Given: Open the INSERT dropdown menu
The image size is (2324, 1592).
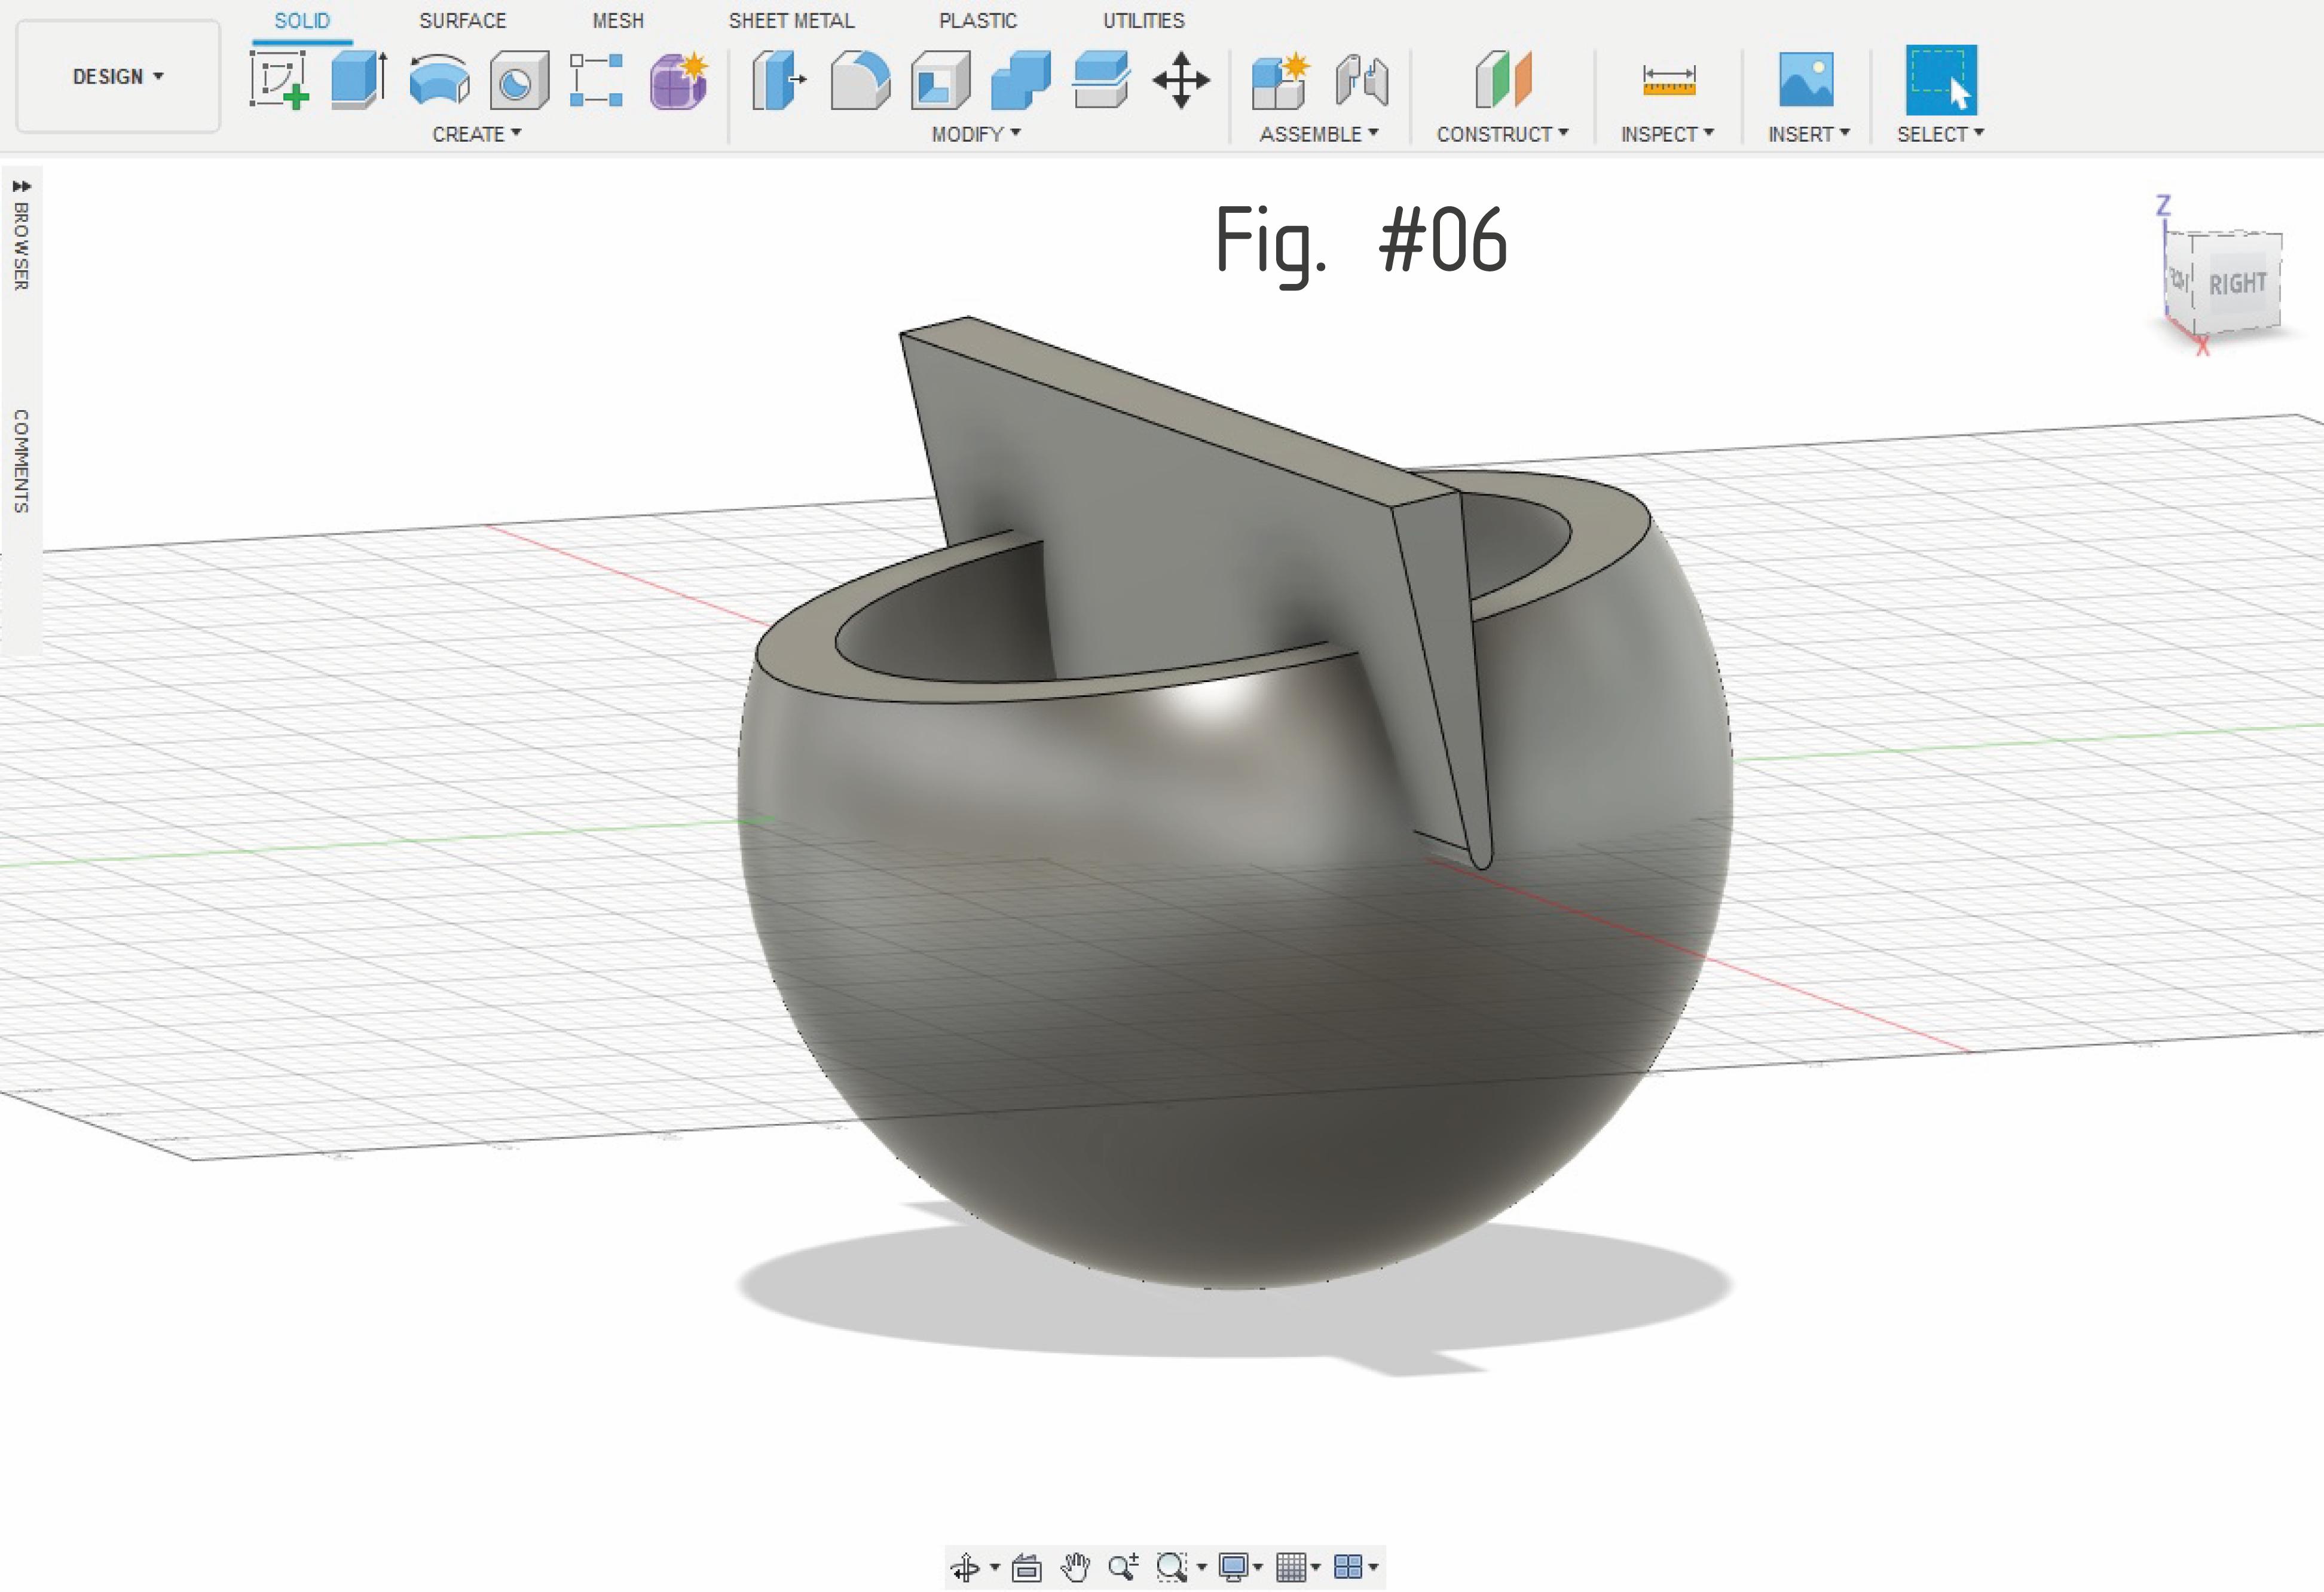Looking at the screenshot, I should pos(1809,134).
